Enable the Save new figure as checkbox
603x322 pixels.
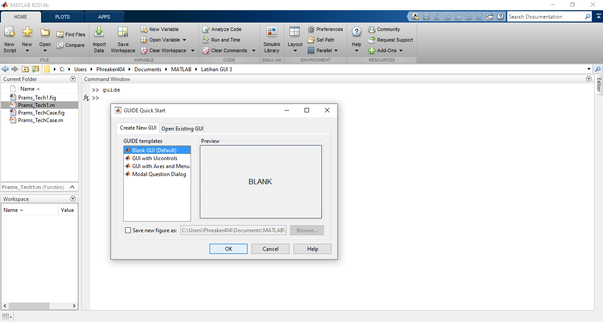[x=128, y=230]
